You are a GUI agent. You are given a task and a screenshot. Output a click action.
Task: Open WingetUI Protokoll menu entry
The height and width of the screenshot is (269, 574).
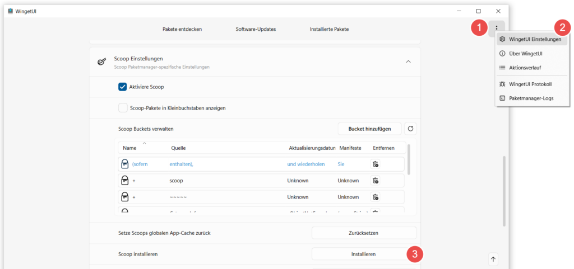tap(532, 84)
